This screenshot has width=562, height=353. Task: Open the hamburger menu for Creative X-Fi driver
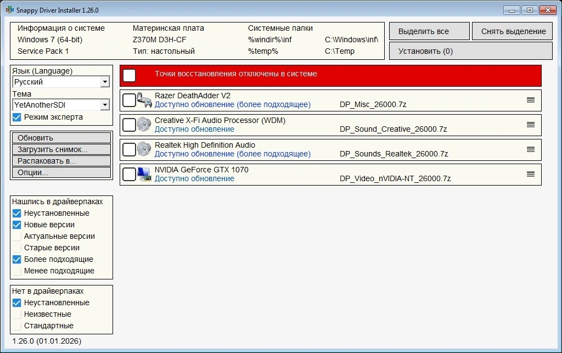(531, 125)
